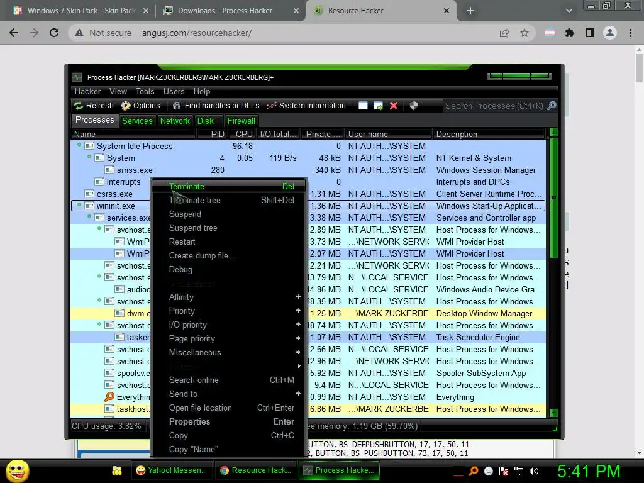
Task: Sort by the User name column header
Action: (x=388, y=135)
